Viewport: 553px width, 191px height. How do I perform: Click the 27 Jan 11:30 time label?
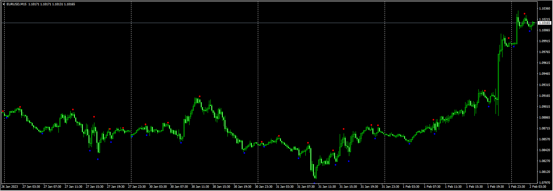pos(73,187)
